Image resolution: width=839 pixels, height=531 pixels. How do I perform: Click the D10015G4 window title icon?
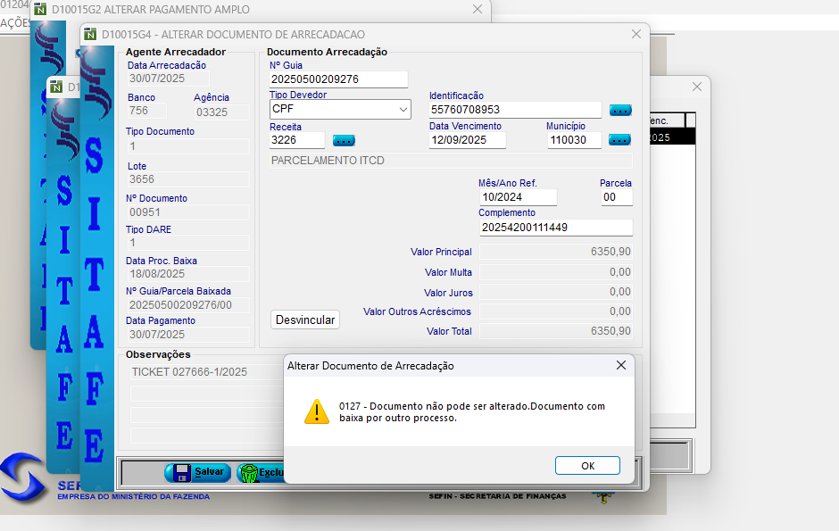[90, 34]
